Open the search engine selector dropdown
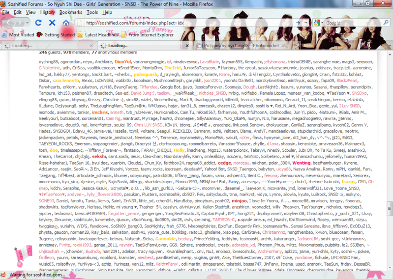This screenshot has height=279, width=393. 322,23
